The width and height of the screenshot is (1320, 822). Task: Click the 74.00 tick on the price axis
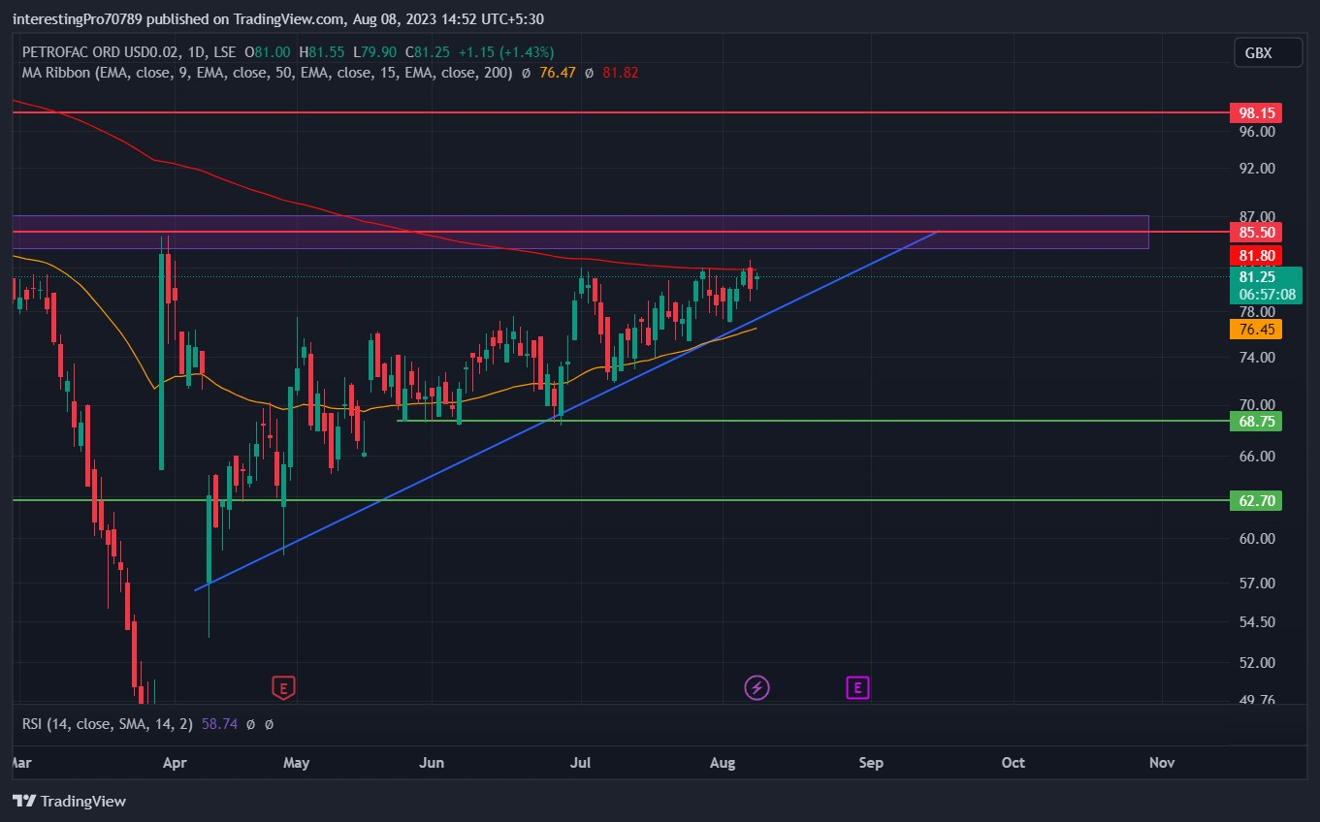point(1255,358)
